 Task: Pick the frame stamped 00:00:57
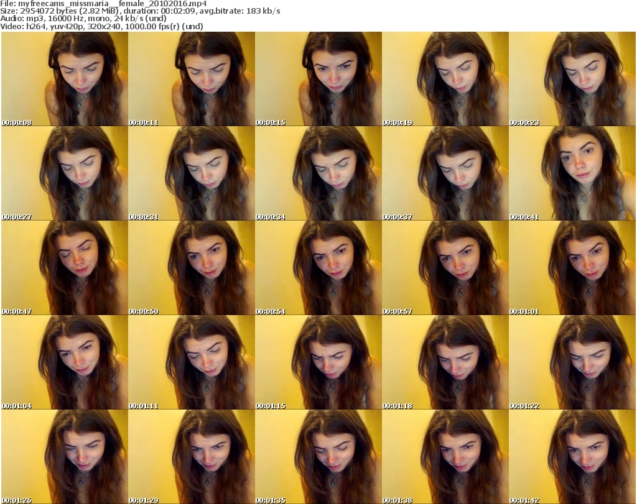(445, 268)
